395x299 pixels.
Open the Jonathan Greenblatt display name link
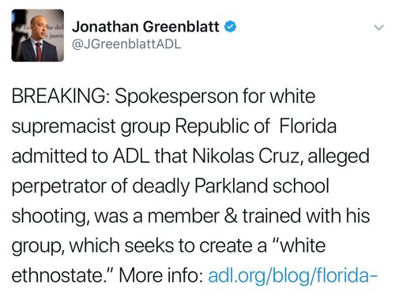(x=145, y=27)
